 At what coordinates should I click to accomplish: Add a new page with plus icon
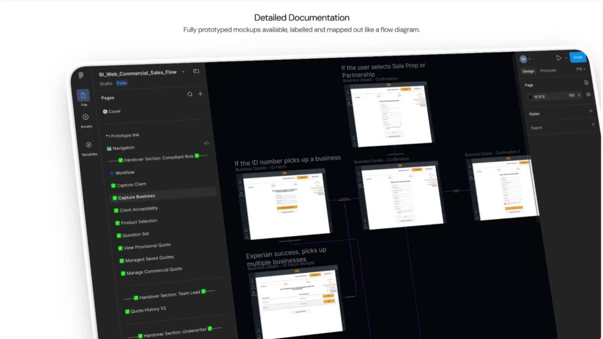(x=200, y=94)
